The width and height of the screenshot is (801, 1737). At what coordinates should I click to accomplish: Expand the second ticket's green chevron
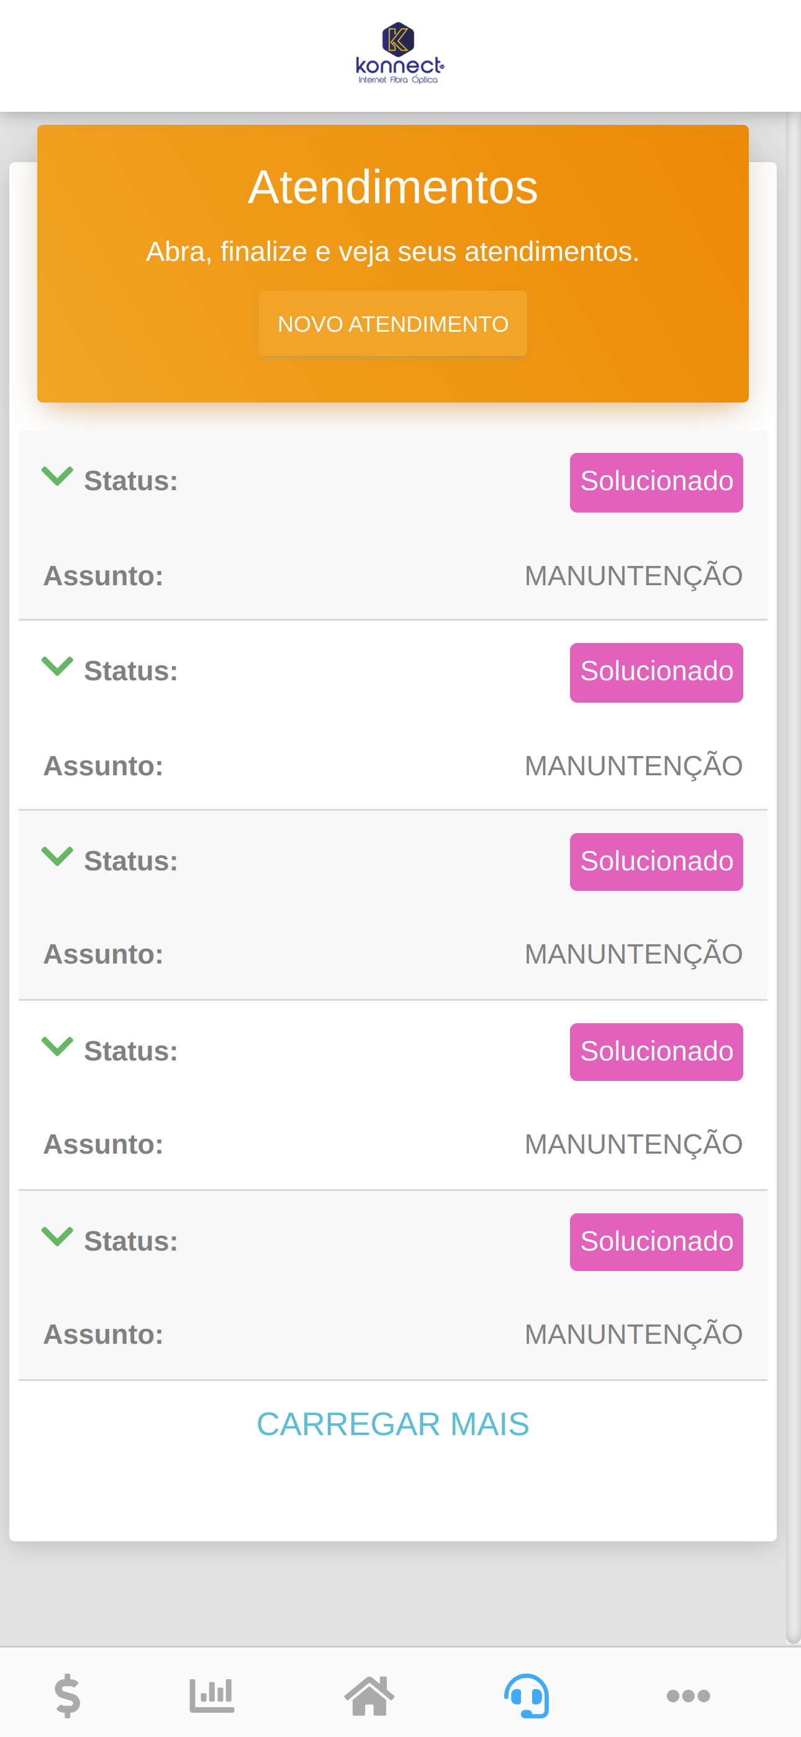pyautogui.click(x=57, y=666)
